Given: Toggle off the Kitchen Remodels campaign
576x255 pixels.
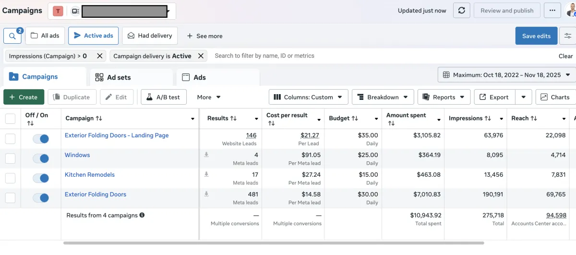Looking at the screenshot, I should (41, 178).
